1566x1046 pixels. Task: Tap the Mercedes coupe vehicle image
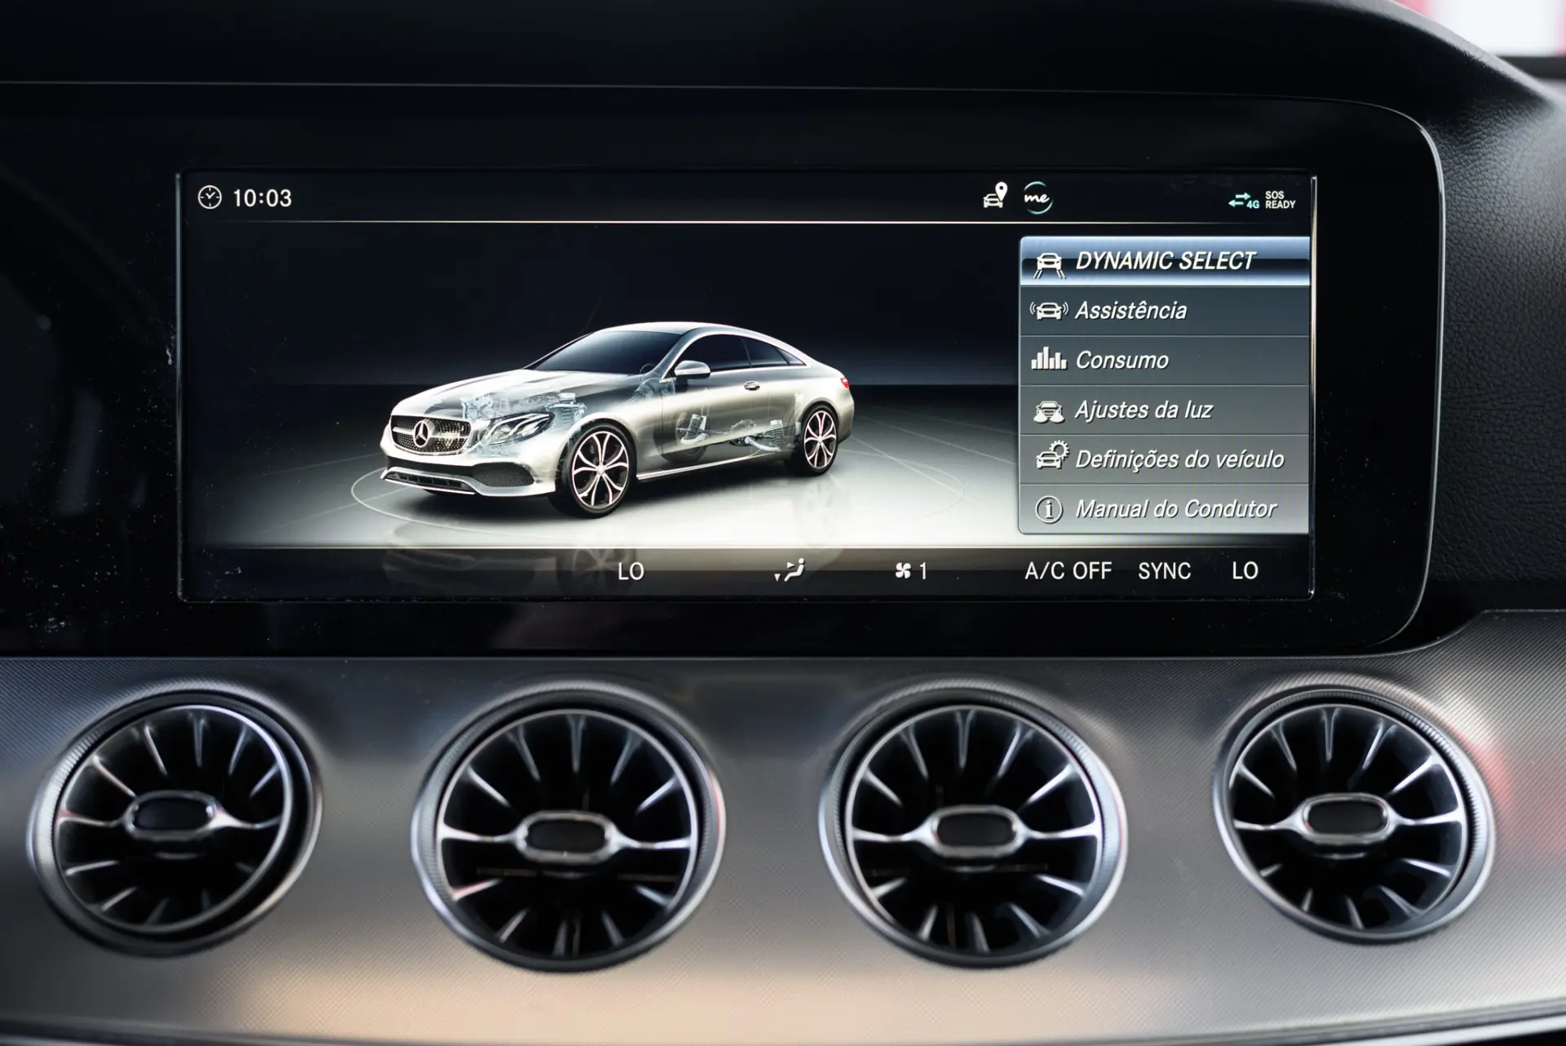coord(617,419)
